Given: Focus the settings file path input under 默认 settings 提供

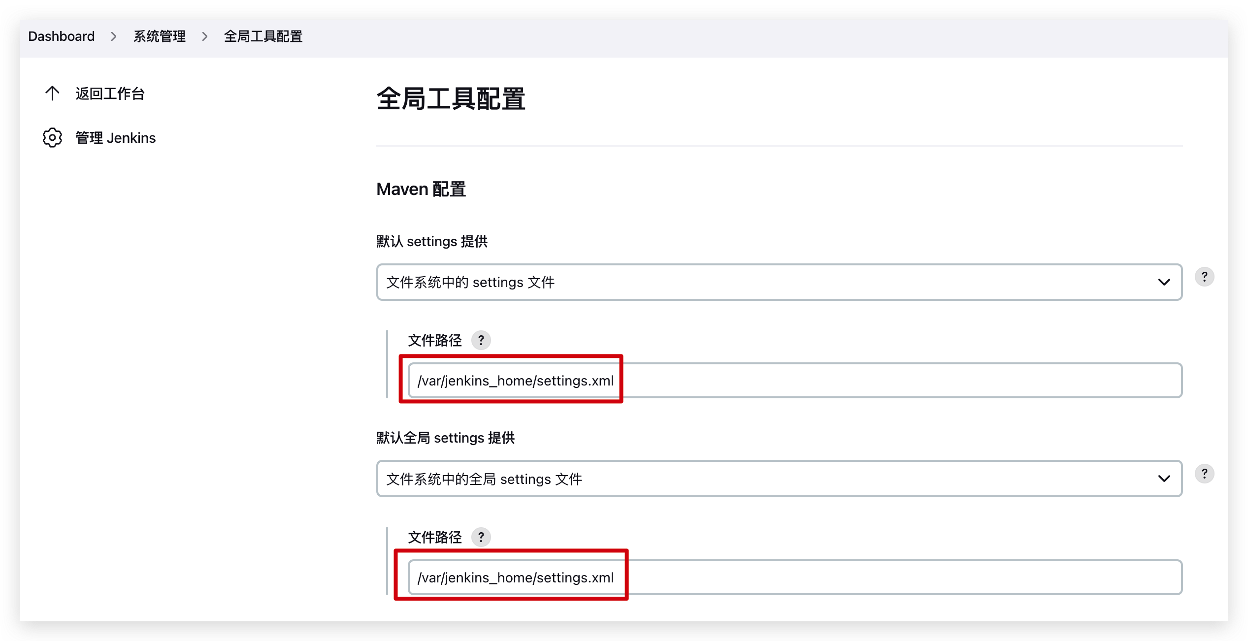Looking at the screenshot, I should pyautogui.click(x=795, y=381).
